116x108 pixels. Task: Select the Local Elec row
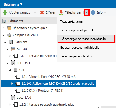48,63
